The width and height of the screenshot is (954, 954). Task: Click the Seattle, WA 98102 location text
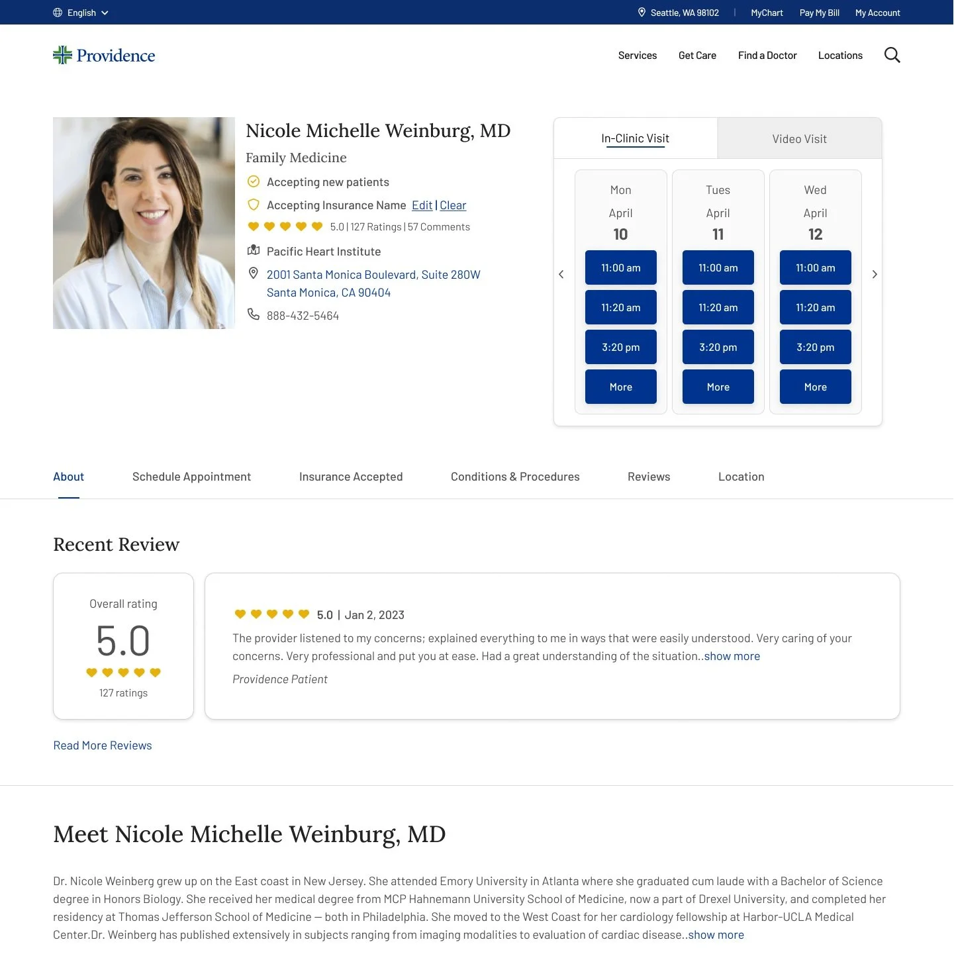coord(685,13)
